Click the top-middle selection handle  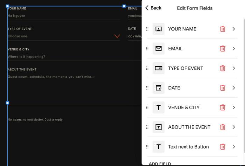[124, 6]
